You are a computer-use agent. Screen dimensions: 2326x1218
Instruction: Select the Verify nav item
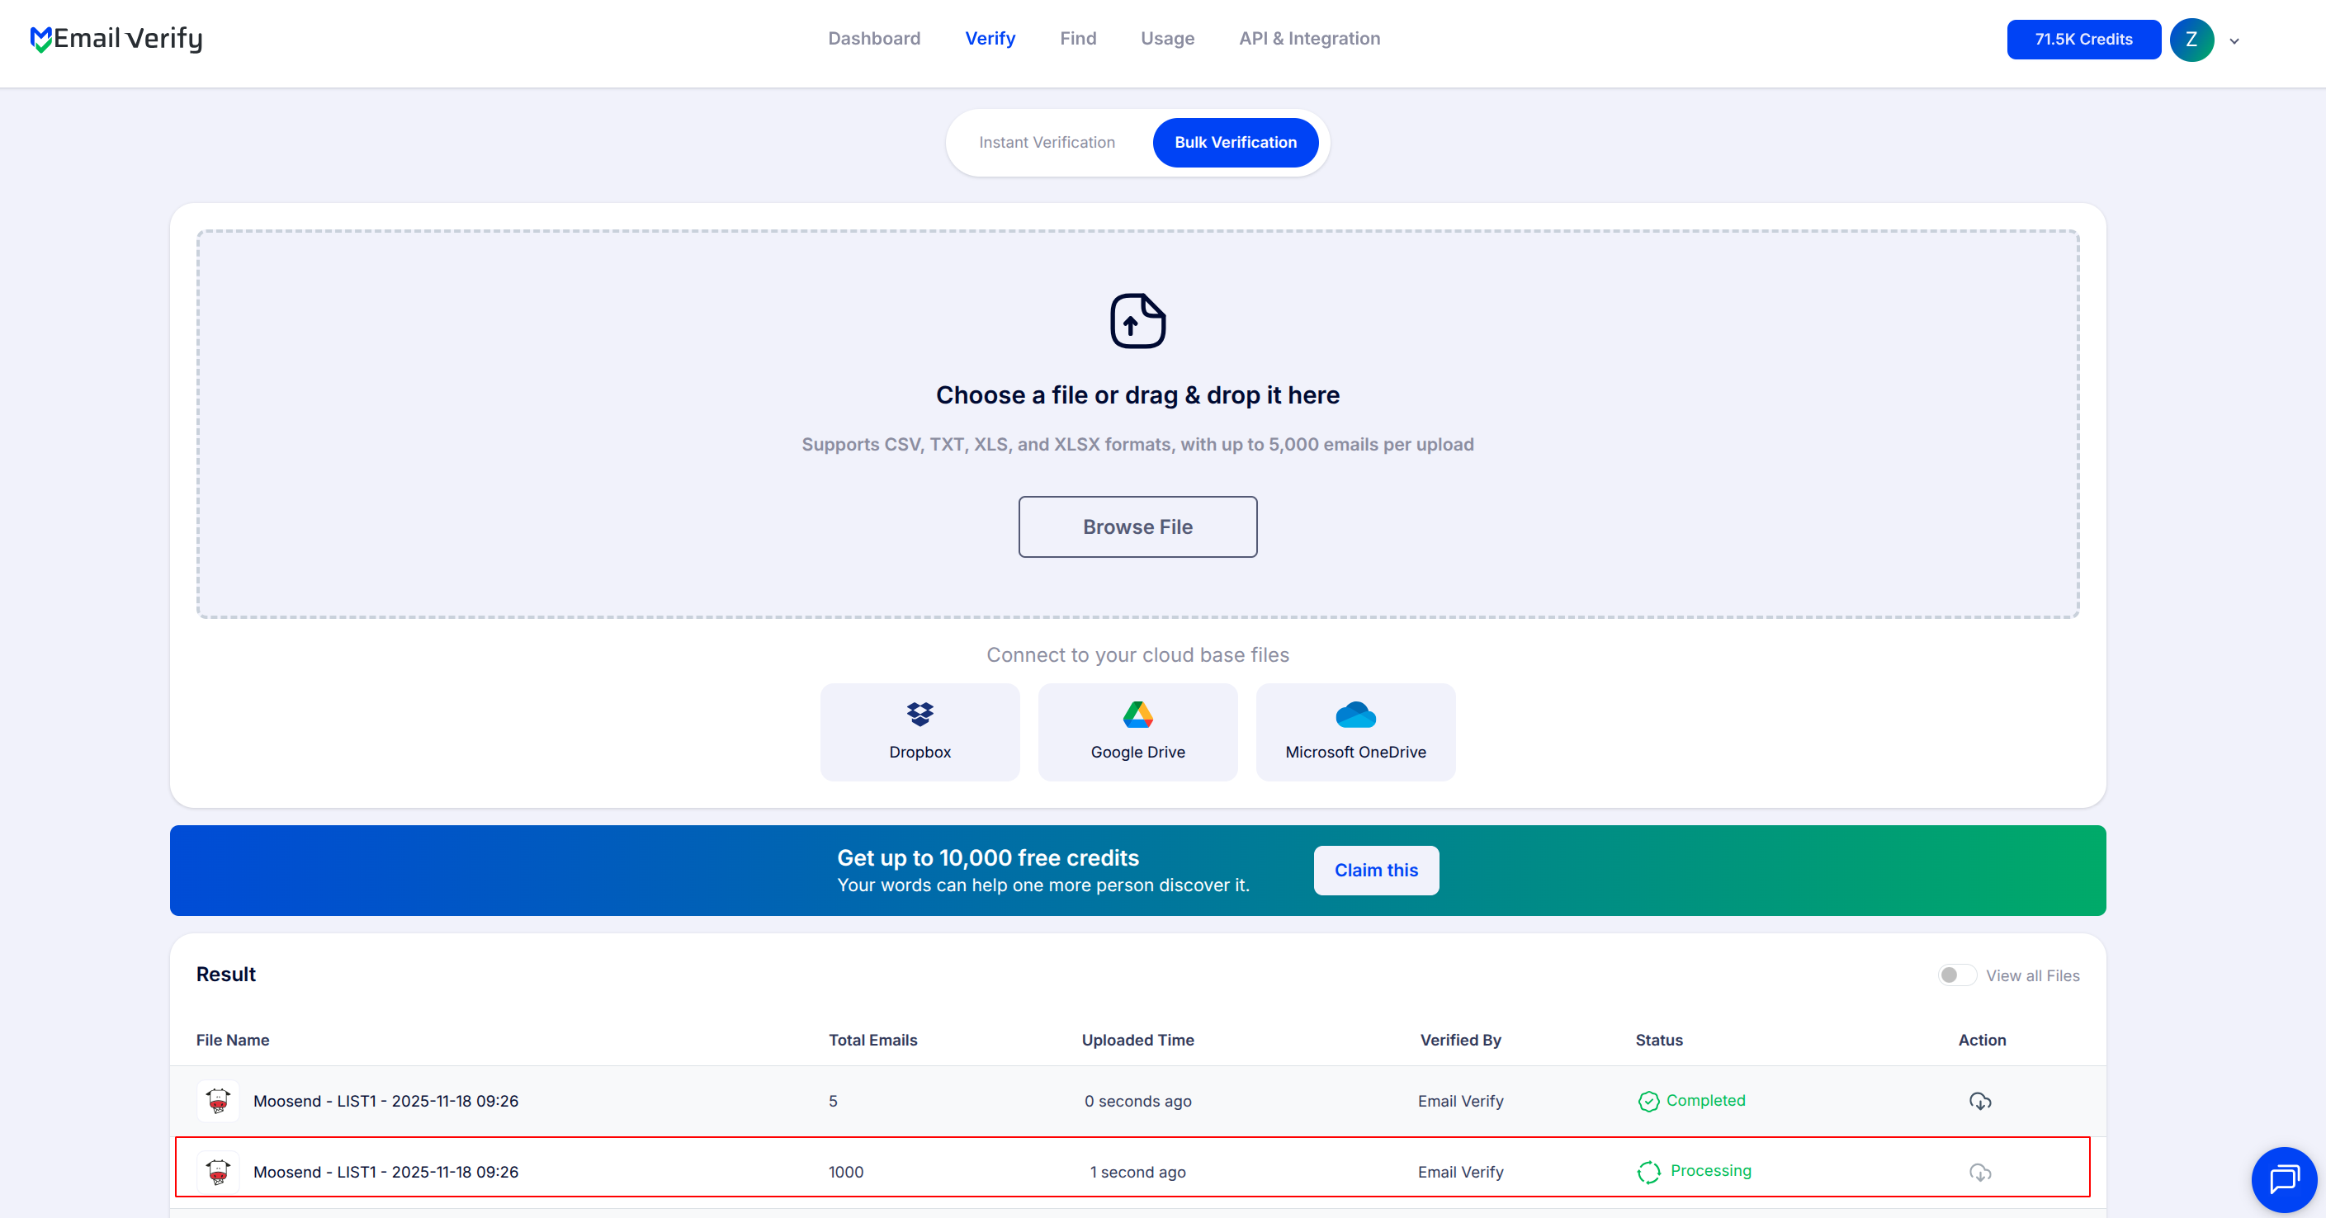tap(990, 39)
